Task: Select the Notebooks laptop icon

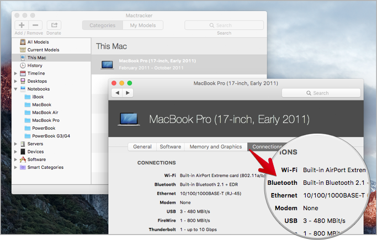Action: coord(23,89)
